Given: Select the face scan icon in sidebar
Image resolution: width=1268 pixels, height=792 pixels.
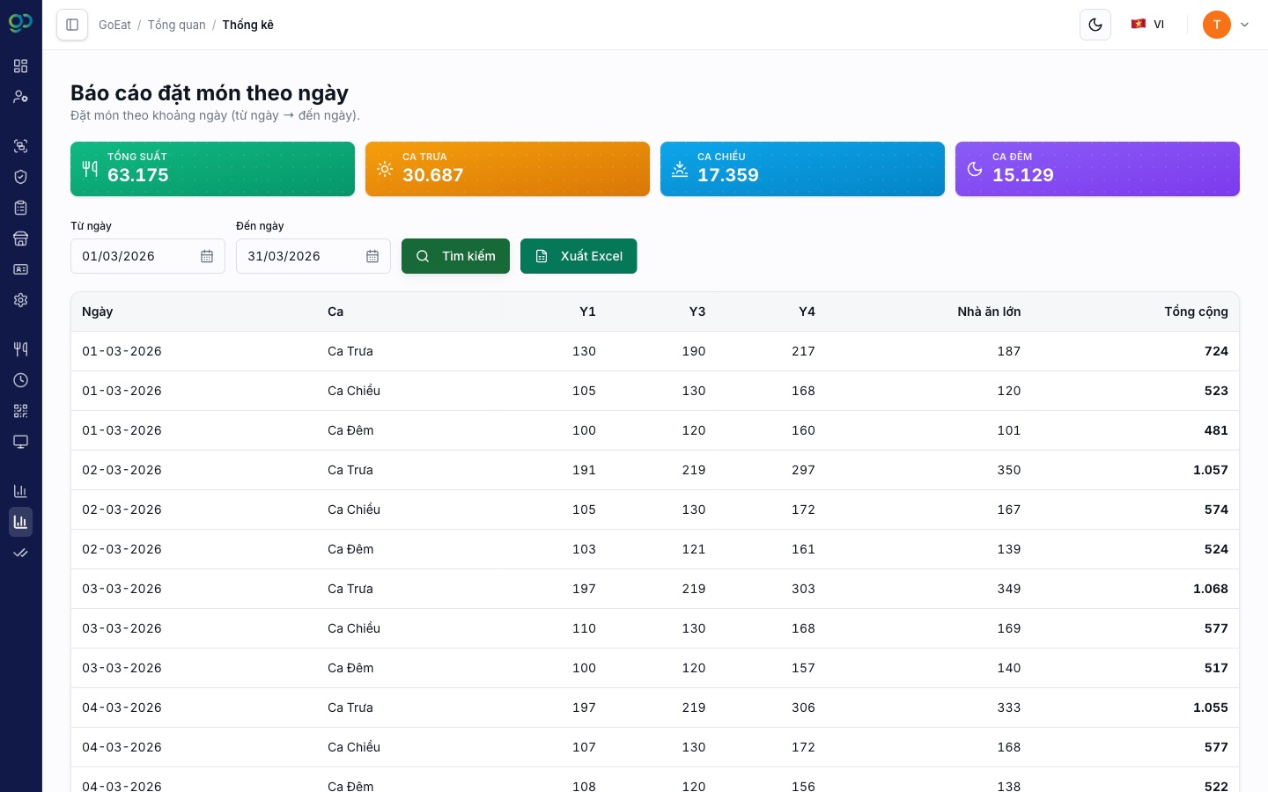Looking at the screenshot, I should [x=21, y=146].
